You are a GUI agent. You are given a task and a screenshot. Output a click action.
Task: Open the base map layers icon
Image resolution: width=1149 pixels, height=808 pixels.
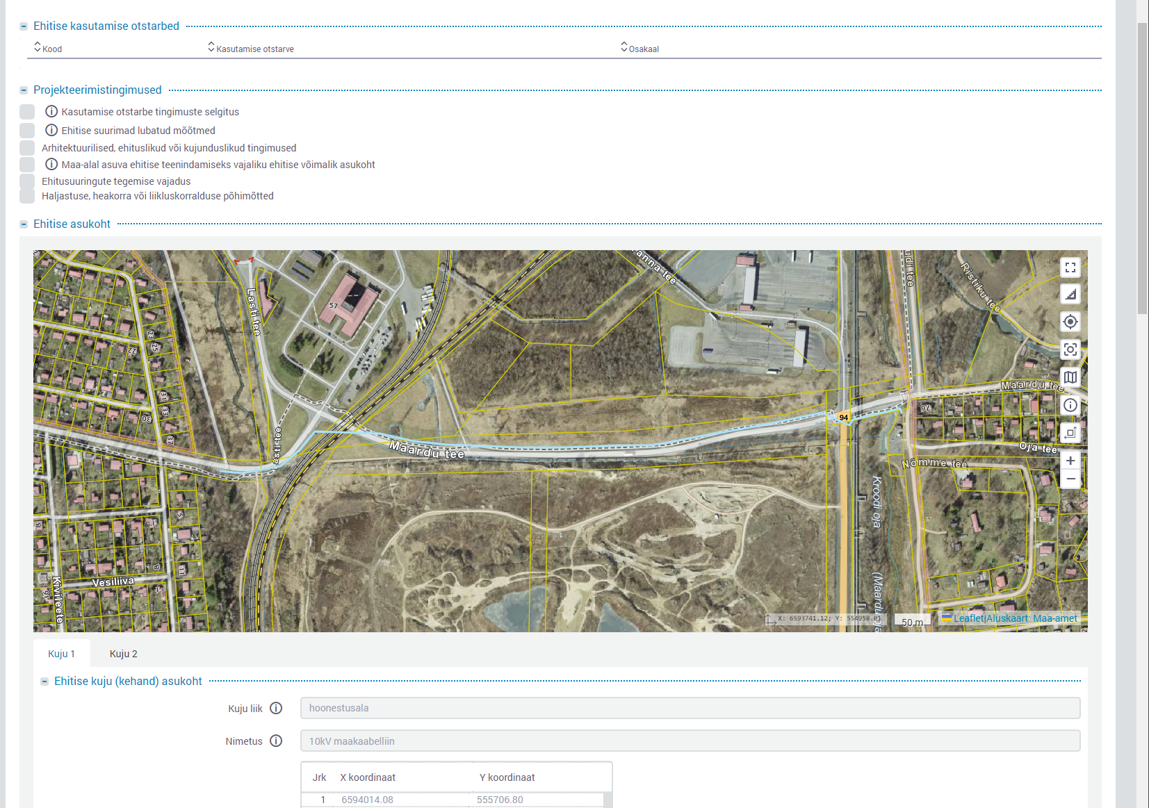point(1070,377)
